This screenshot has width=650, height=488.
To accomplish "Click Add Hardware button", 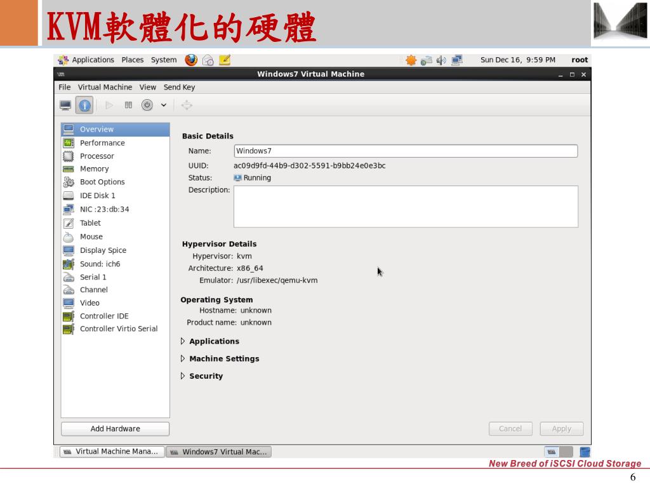I will click(116, 429).
